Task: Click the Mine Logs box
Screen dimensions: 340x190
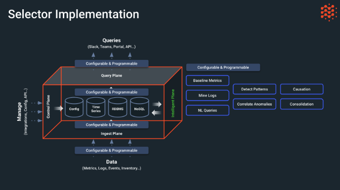Action: click(x=207, y=95)
